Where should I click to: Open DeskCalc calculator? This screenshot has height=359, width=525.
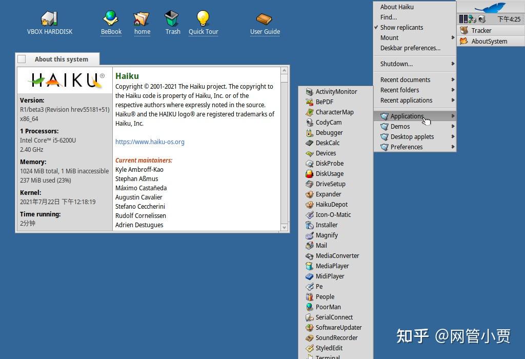336,143
